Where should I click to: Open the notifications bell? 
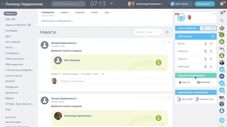click(222, 13)
